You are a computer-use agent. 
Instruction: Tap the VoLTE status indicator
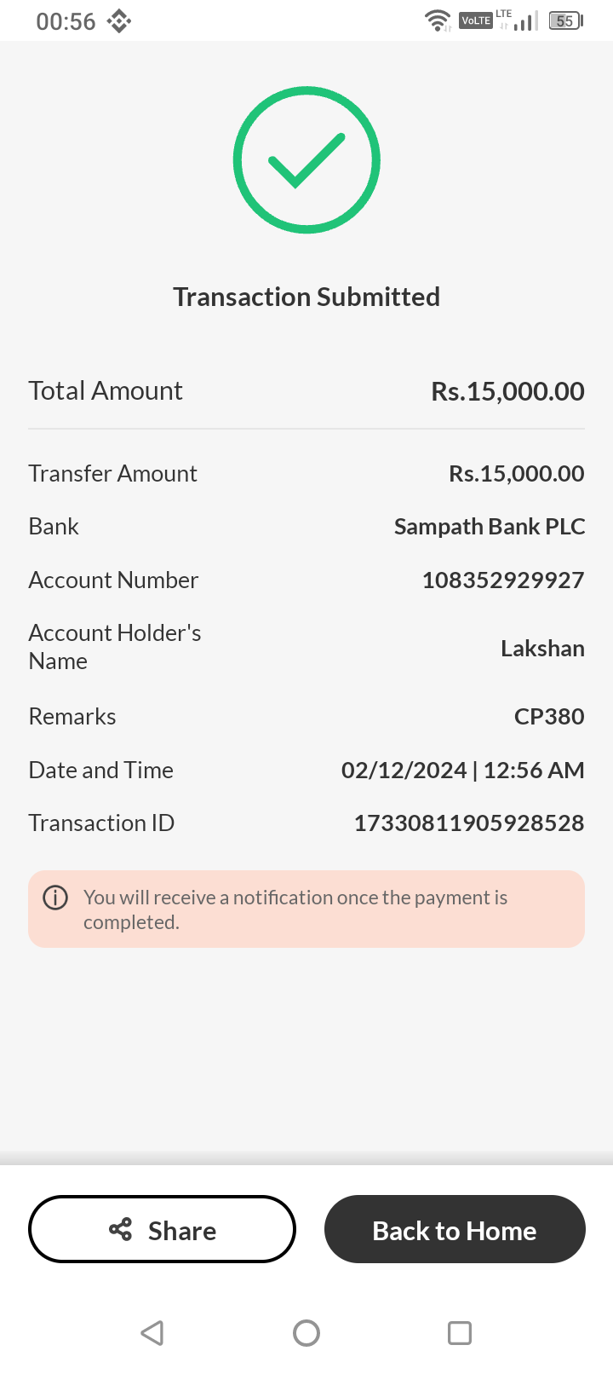click(475, 20)
